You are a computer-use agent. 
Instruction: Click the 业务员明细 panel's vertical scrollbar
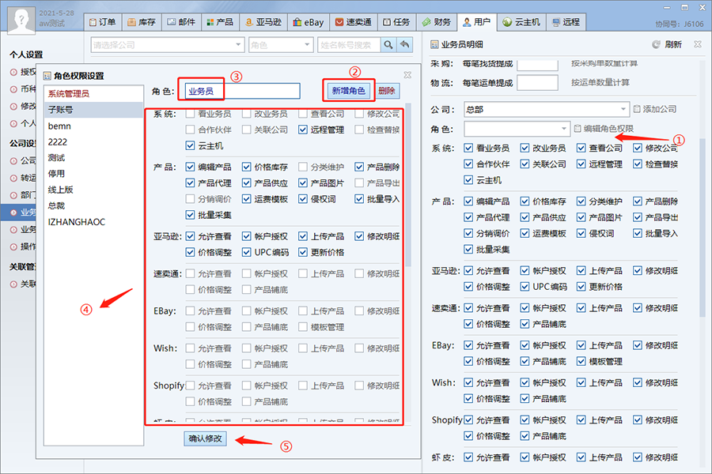702,228
